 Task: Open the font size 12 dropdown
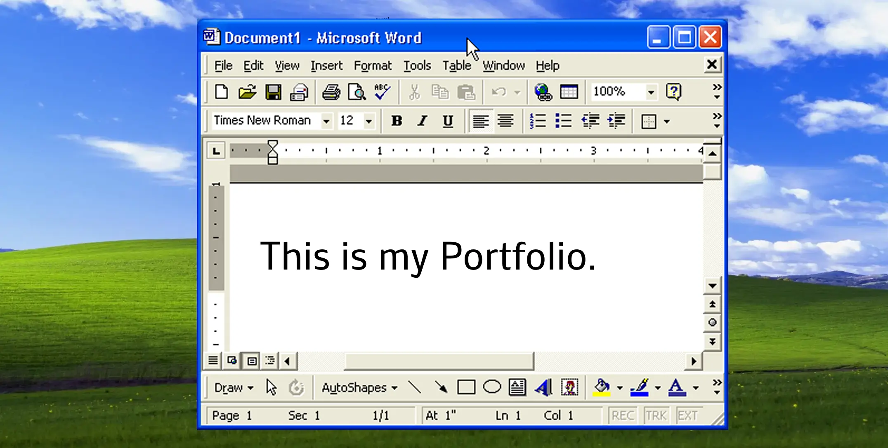point(369,121)
